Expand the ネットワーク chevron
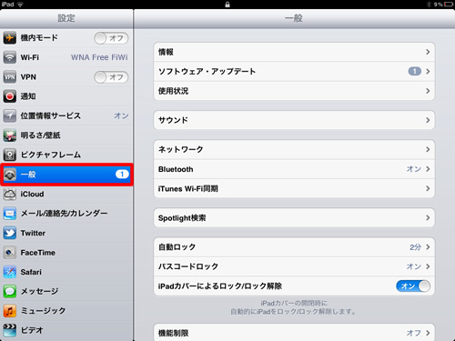Viewport: 455px width, 341px height. coord(428,149)
